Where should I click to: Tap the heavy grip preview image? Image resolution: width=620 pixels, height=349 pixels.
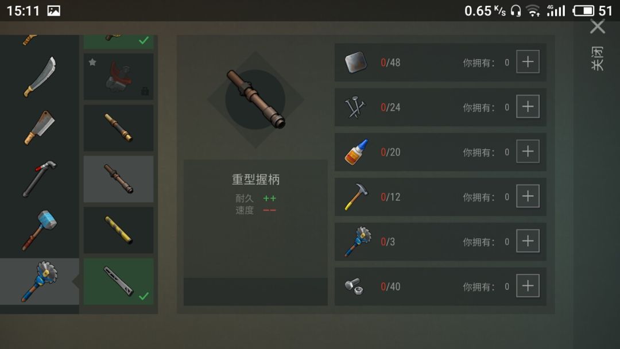click(255, 99)
